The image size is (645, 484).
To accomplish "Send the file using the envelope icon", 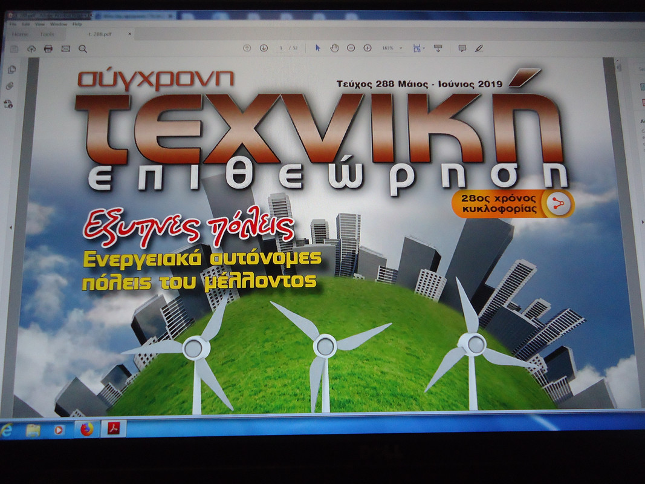I will (66, 48).
